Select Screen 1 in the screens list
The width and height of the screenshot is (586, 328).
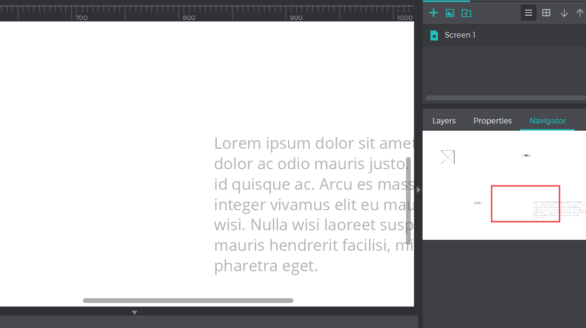point(460,35)
